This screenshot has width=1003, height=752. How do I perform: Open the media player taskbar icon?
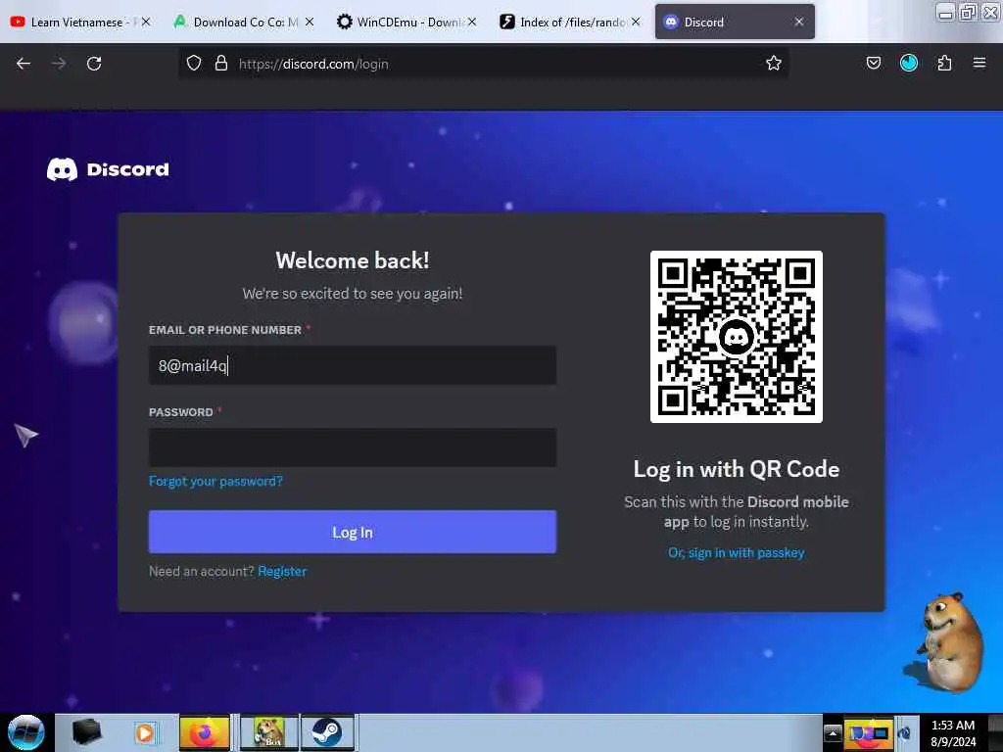pyautogui.click(x=145, y=732)
